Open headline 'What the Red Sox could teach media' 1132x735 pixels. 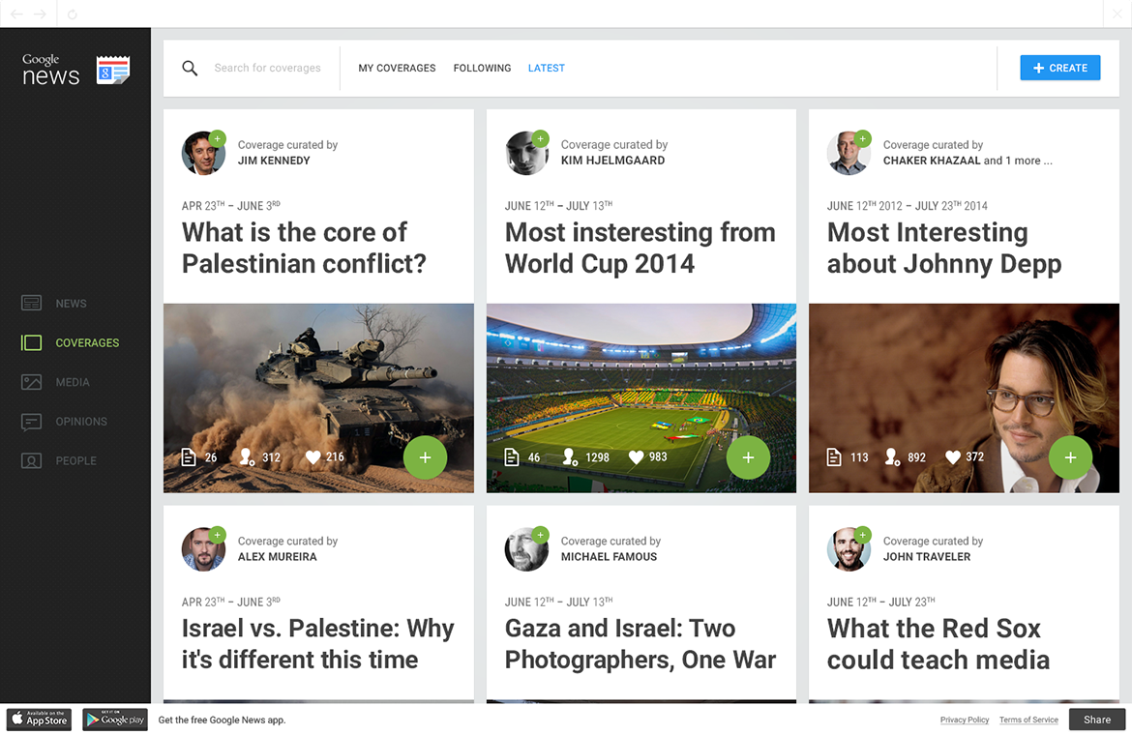coord(938,644)
